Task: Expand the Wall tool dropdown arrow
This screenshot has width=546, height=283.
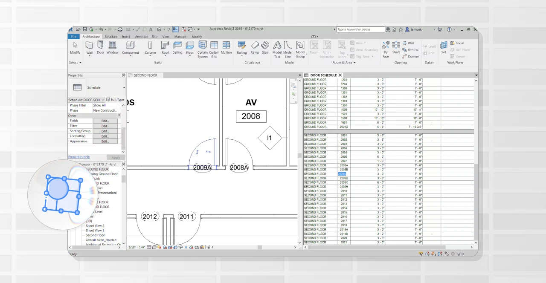Action: [90, 56]
